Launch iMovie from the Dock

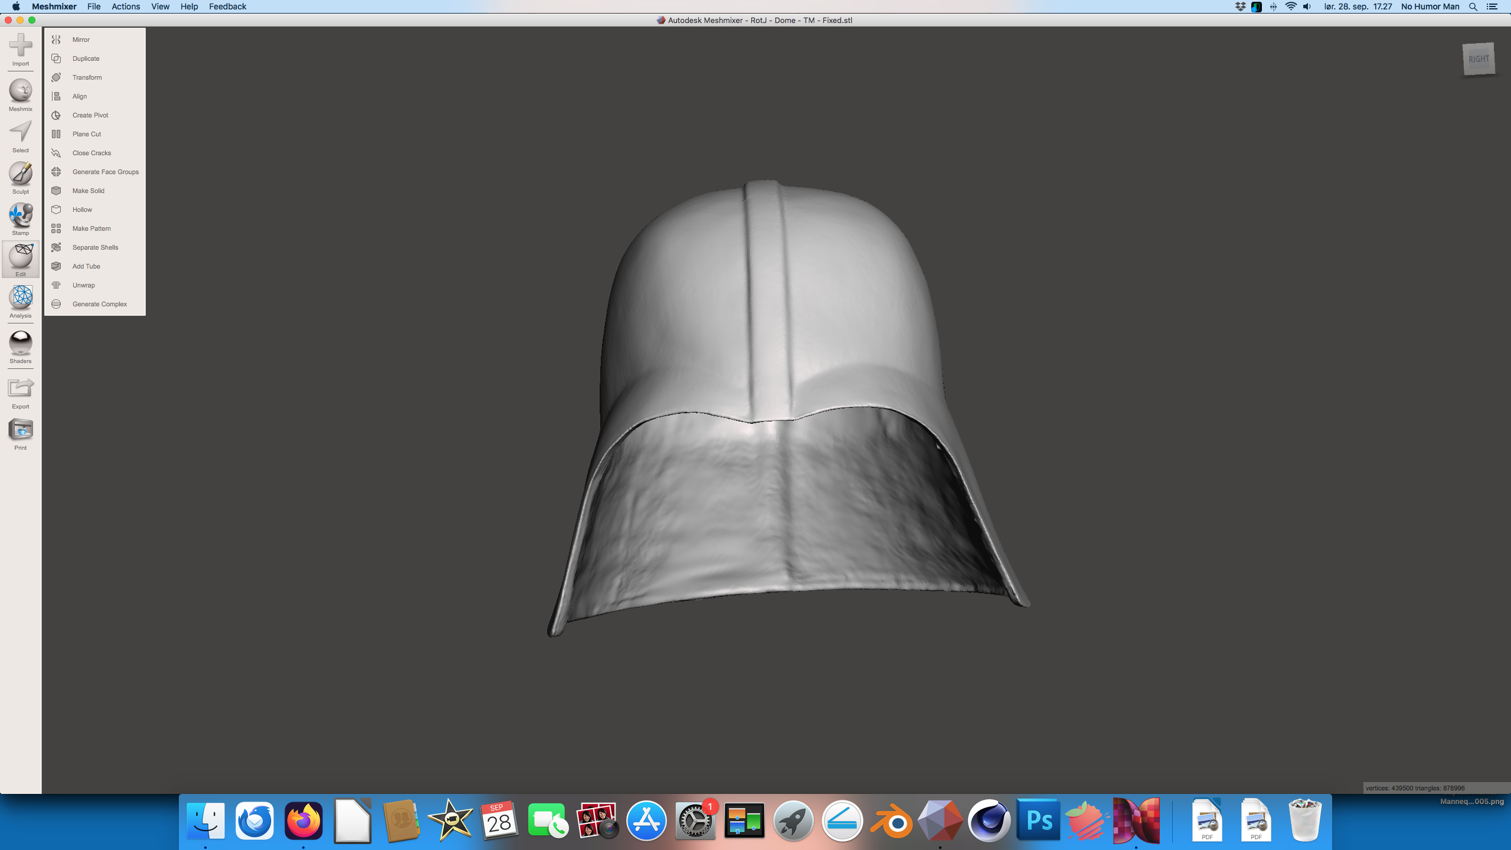pos(450,820)
